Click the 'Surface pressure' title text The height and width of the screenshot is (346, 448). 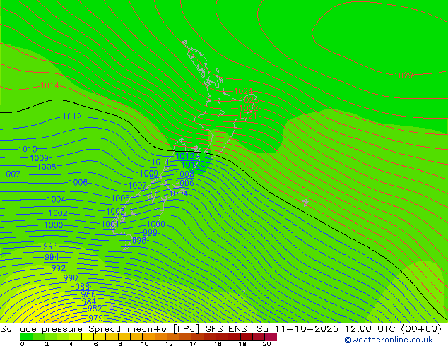pos(42,329)
